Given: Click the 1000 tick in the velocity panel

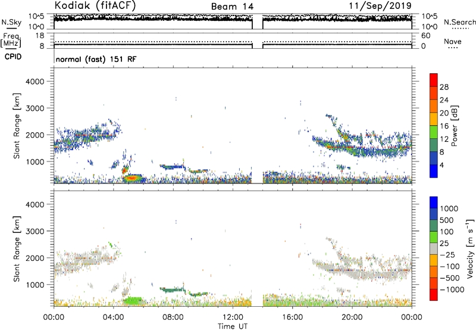Looking at the screenshot, I should point(35,285).
